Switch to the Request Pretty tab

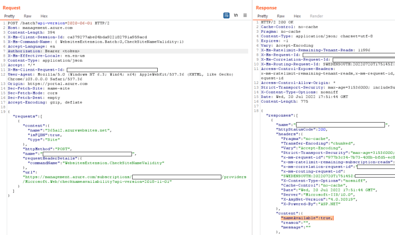tap(9, 16)
